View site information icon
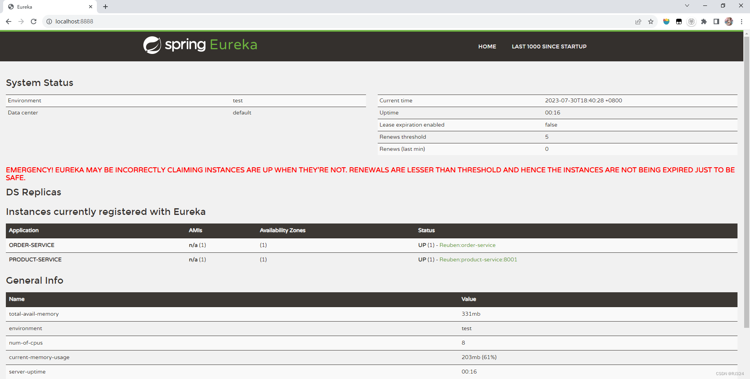Screen dimensions: 750x379 (x=49, y=21)
